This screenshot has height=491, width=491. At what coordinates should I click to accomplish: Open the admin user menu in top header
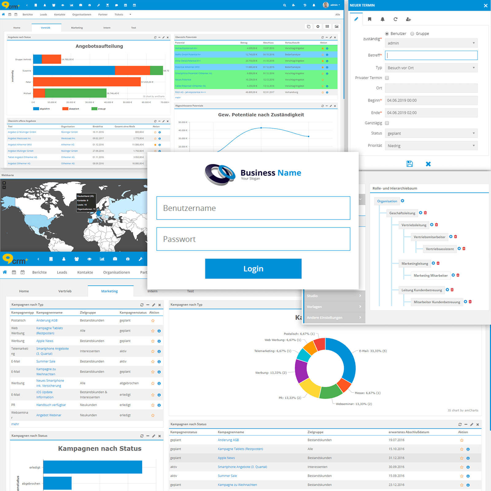[332, 5]
